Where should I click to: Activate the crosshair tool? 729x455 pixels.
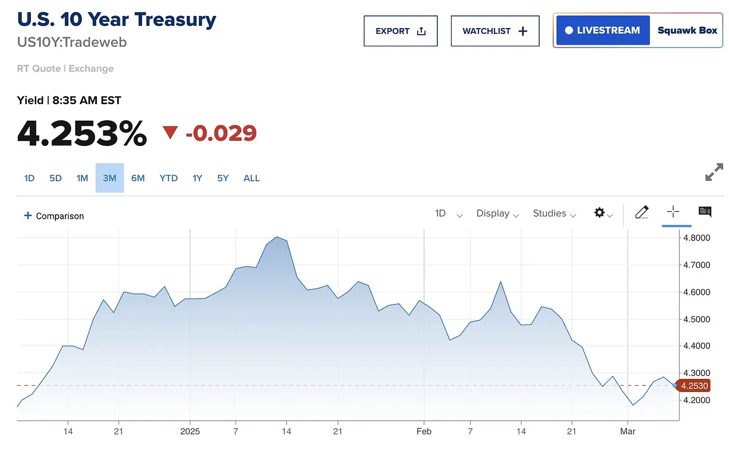coord(673,212)
